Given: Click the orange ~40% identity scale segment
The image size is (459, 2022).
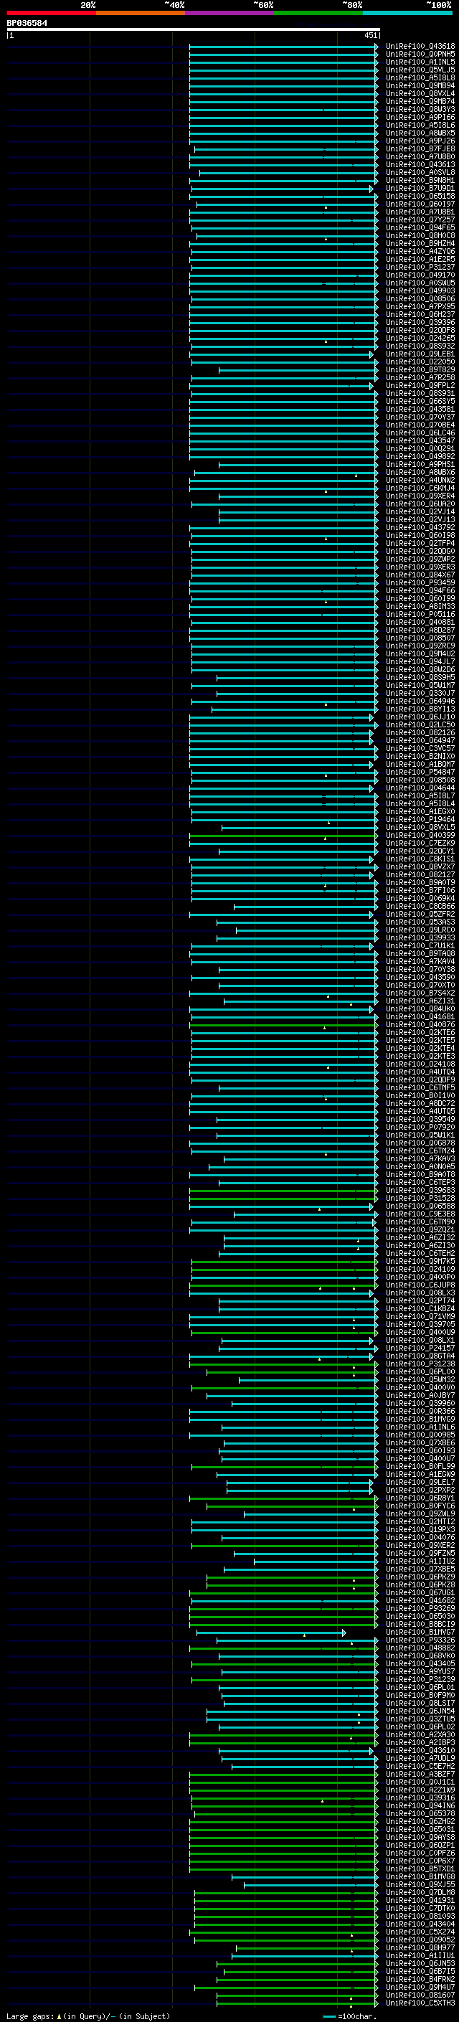Looking at the screenshot, I should click(141, 14).
